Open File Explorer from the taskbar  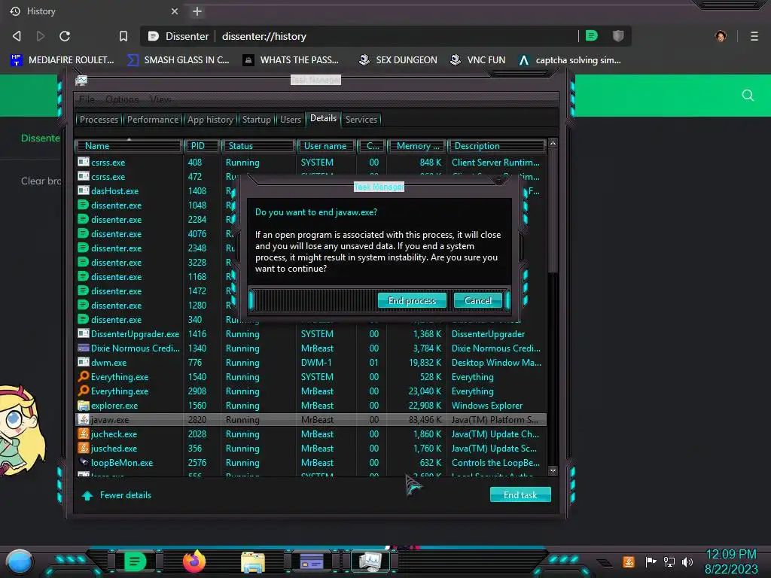click(253, 562)
